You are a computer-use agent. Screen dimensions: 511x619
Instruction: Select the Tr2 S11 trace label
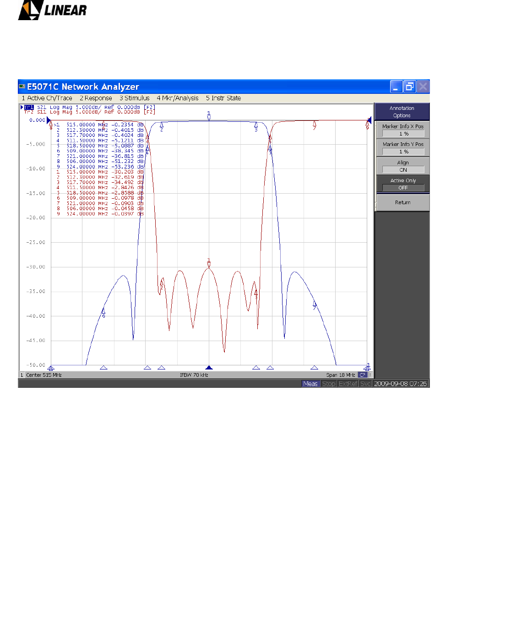90,112
